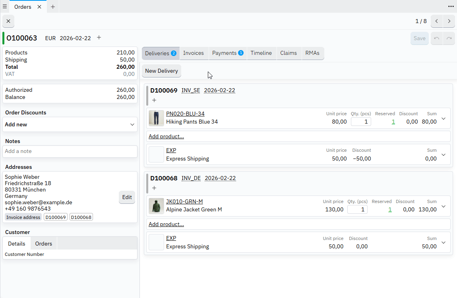Viewport: 457px width, 298px height.
Task: Click the plus icon under delivery D100068
Action: coord(154,188)
